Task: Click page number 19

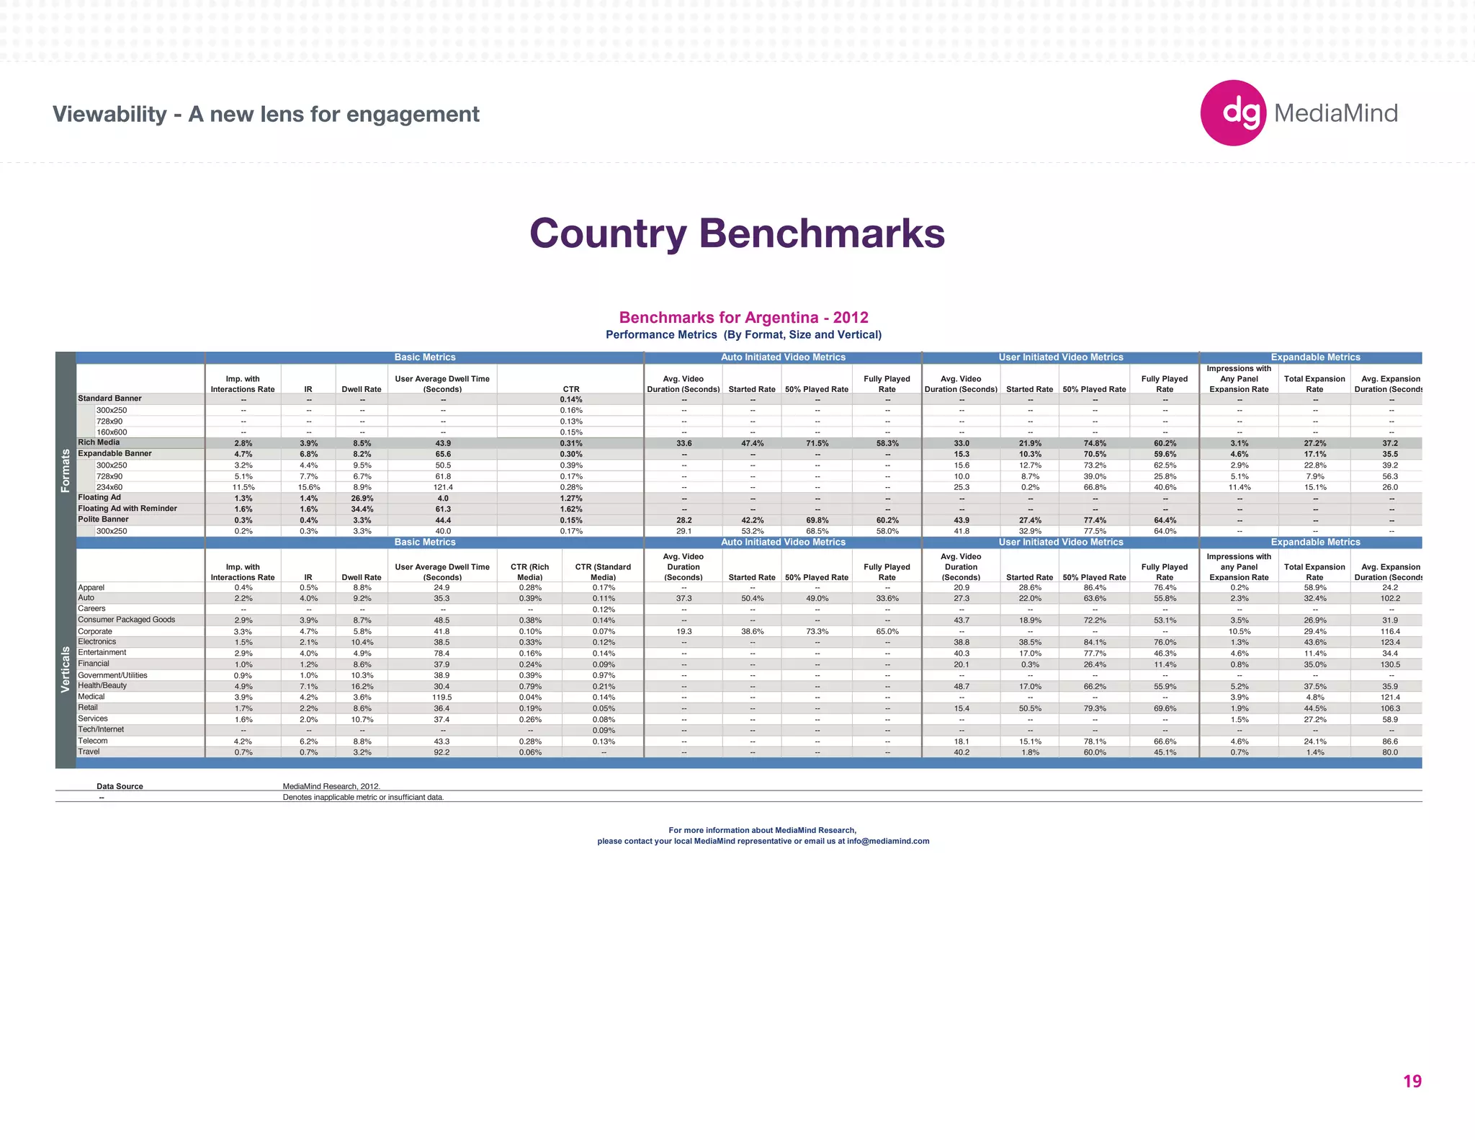Action: point(1412,1081)
